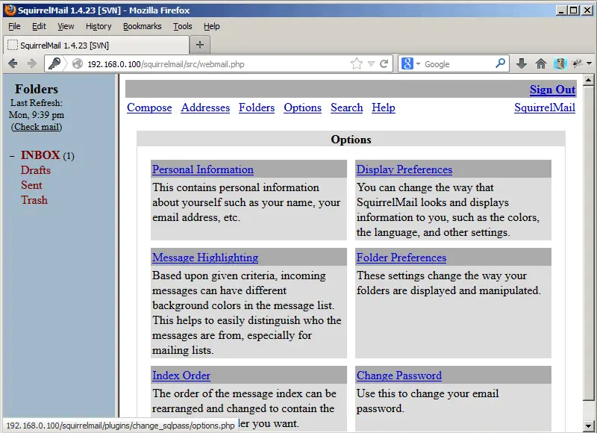Viewport: 597px width, 433px height.
Task: Open the SquirrelMail Help link
Action: click(x=384, y=108)
